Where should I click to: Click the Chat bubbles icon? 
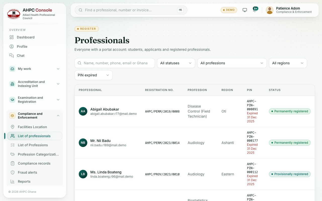point(12,56)
